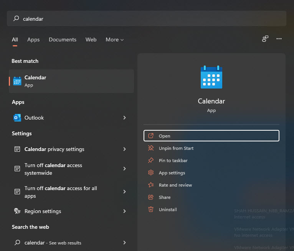Click the large Calendar app icon
Viewport: 294px width, 251px height.
[211, 77]
